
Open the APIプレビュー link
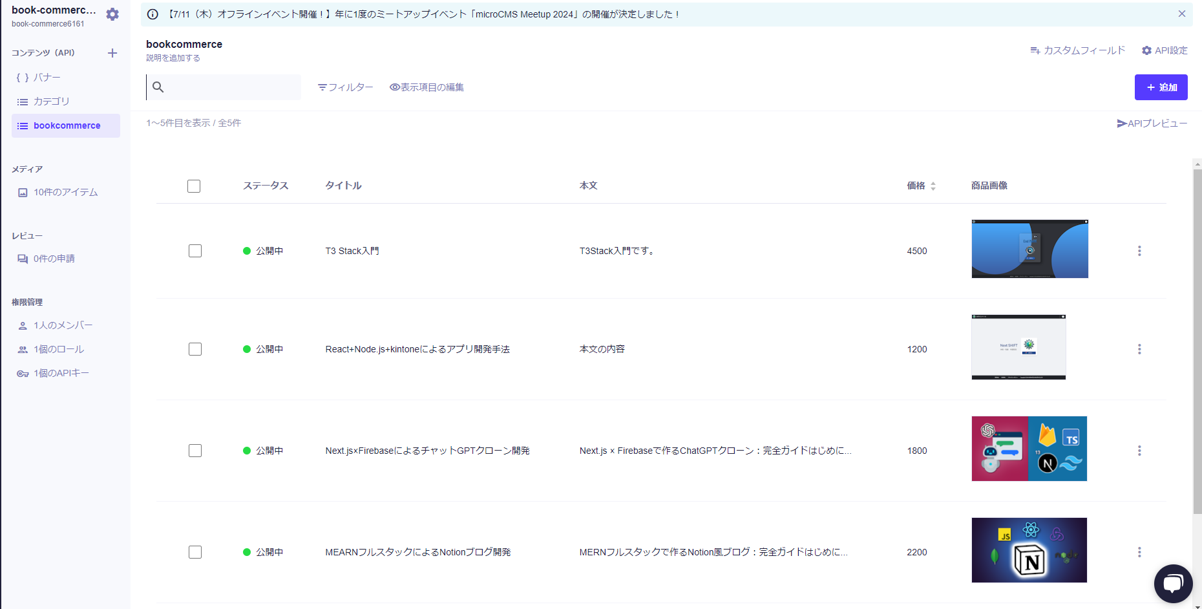click(x=1152, y=123)
